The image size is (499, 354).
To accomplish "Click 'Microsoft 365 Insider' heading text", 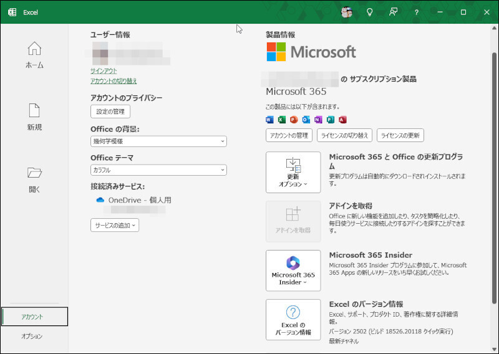I will tap(371, 255).
